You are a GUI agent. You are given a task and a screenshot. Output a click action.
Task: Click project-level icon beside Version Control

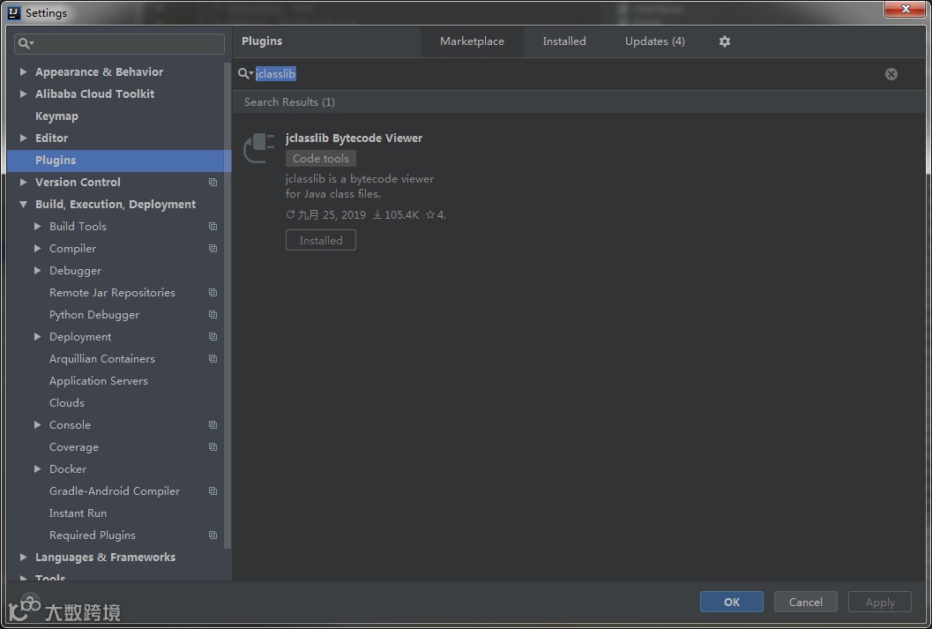point(212,182)
